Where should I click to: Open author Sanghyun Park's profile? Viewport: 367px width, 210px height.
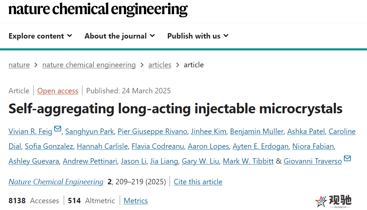click(x=90, y=131)
